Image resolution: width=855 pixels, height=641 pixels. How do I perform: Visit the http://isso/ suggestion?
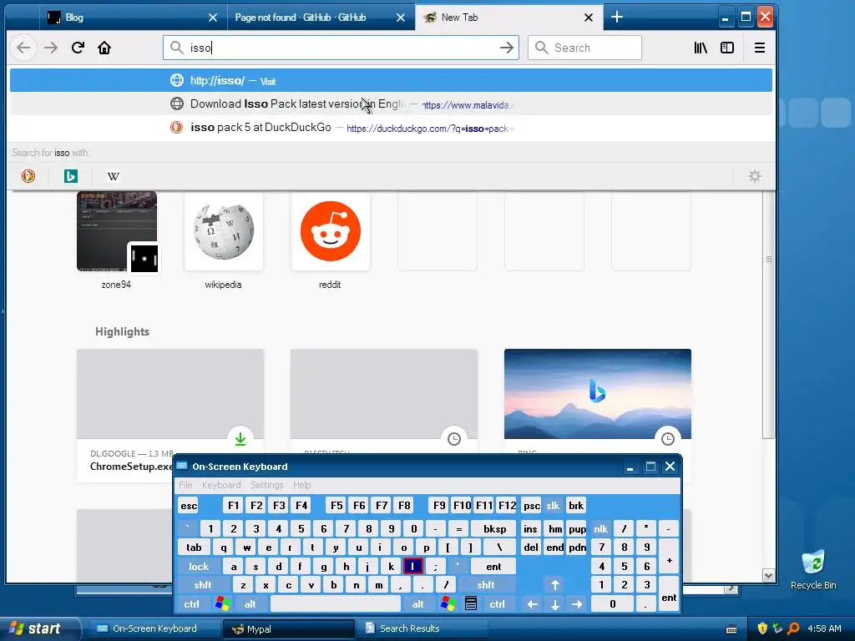(x=391, y=81)
